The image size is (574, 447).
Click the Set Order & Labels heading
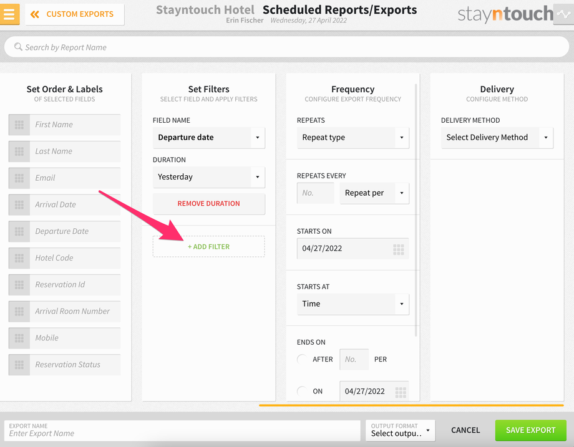[64, 89]
